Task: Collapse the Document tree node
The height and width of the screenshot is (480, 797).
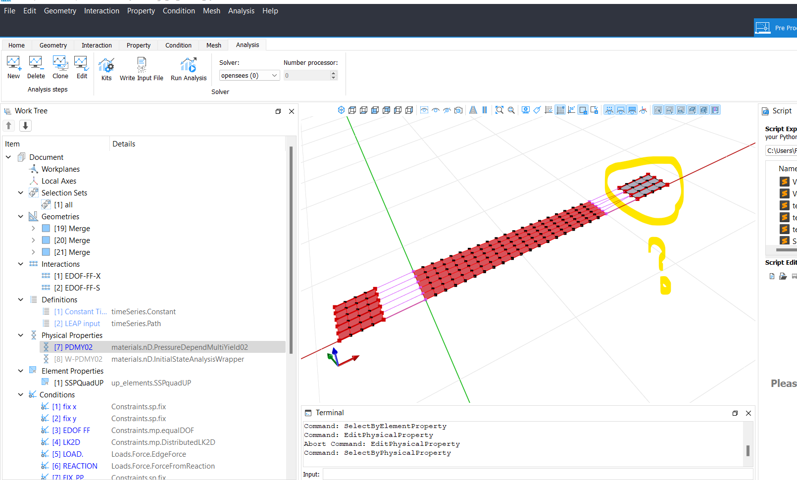Action: click(x=8, y=157)
